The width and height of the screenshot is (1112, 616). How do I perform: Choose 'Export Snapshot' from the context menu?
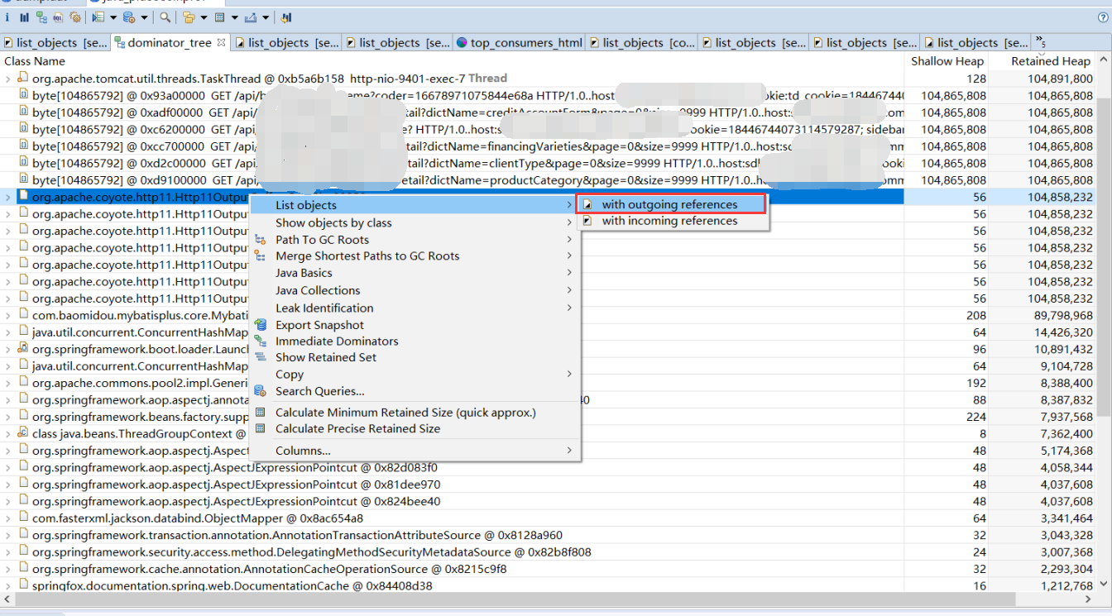point(414,325)
